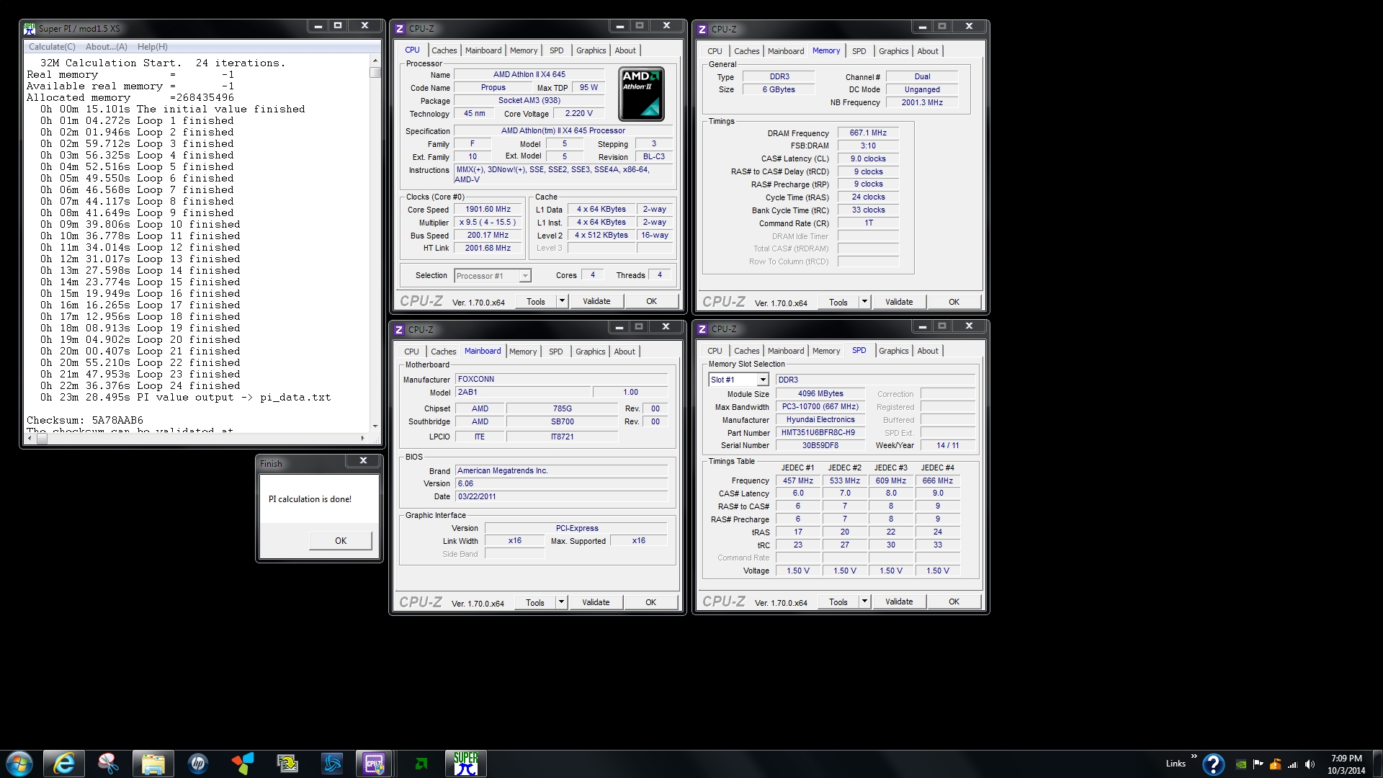Select the CPU-Z taskbar button
Screen dimensions: 1383x778
click(375, 764)
